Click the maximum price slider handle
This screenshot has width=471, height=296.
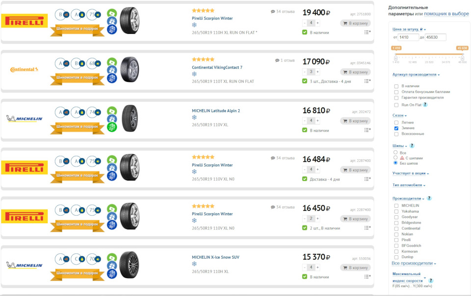tap(462, 58)
